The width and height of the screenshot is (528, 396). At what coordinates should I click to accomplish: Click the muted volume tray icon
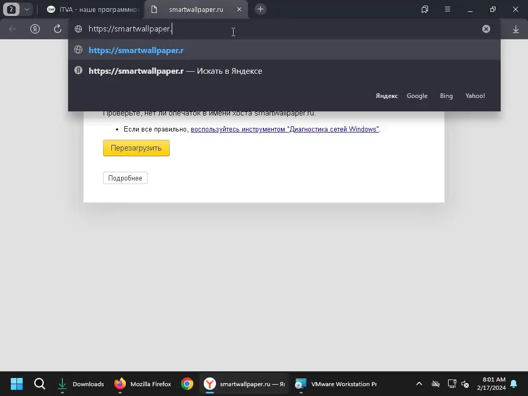(465, 384)
